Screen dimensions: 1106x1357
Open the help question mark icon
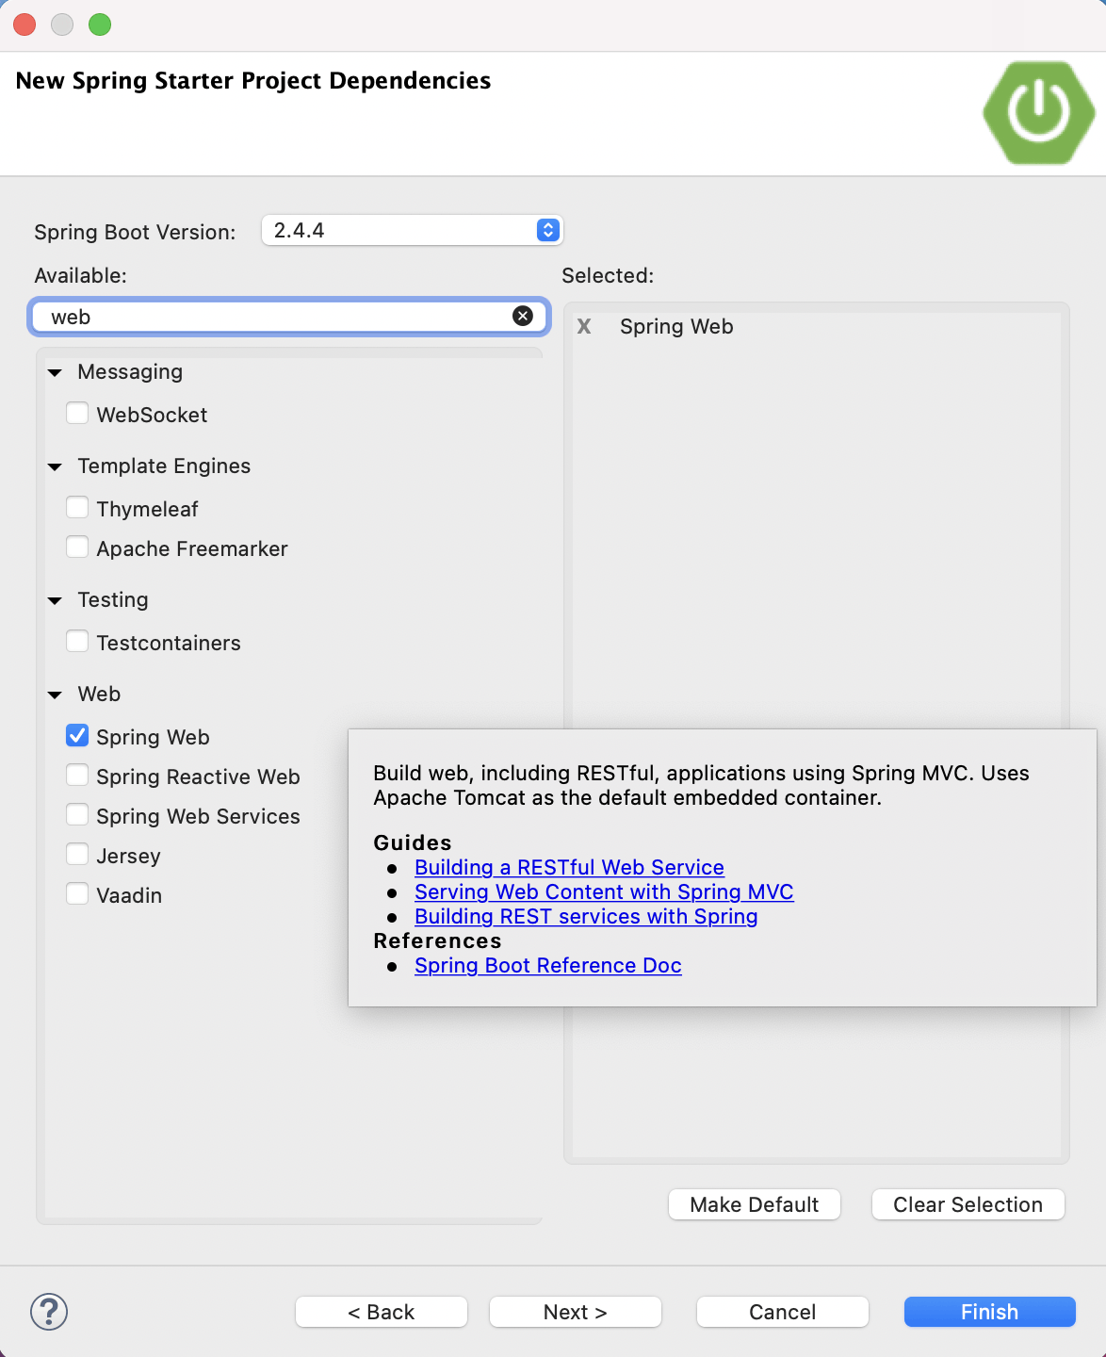click(x=49, y=1311)
